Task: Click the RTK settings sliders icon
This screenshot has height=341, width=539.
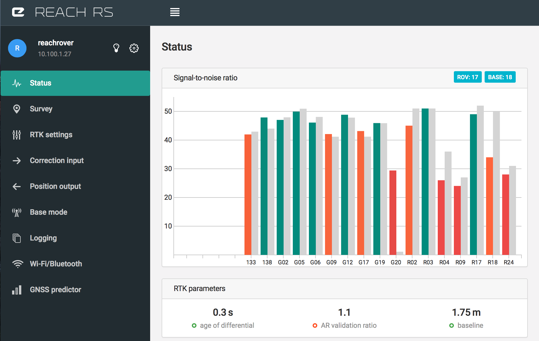Action: click(17, 135)
